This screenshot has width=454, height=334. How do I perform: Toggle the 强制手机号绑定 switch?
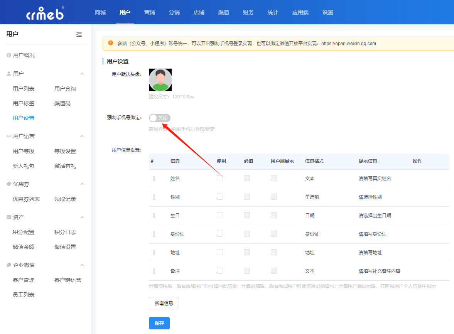click(x=159, y=118)
